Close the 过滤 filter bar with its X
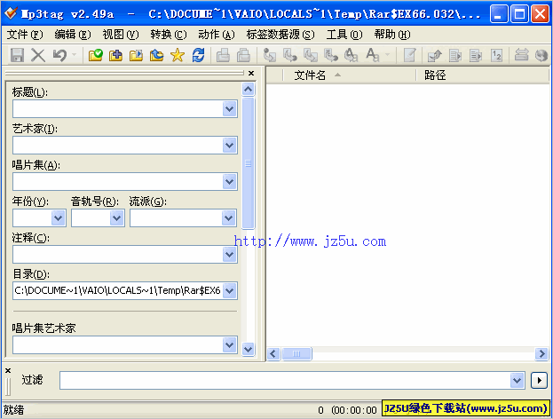 tap(8, 371)
